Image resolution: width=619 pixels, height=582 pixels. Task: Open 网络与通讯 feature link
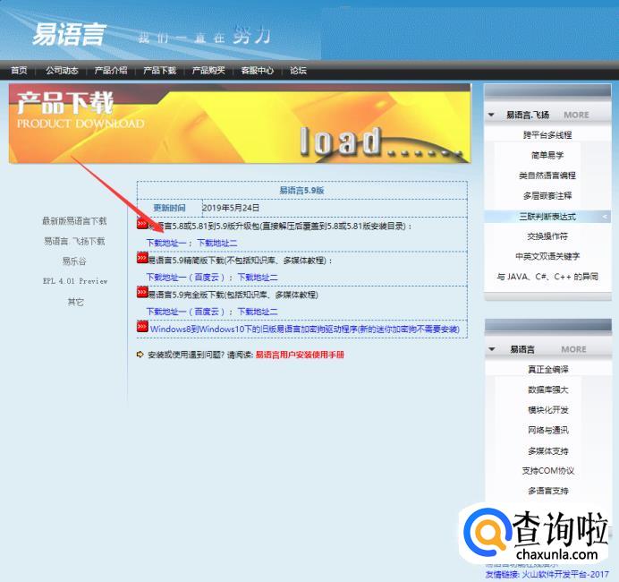[x=548, y=431]
